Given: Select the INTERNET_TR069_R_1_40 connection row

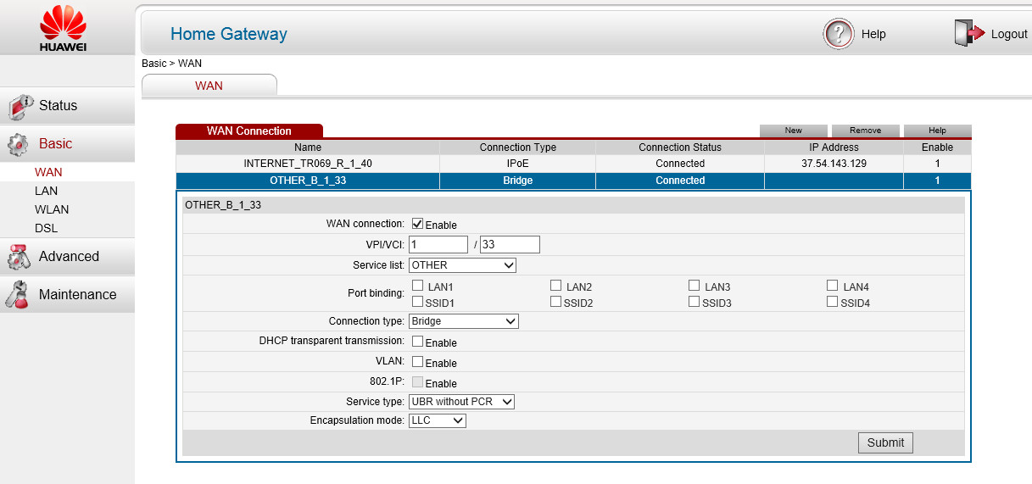Looking at the screenshot, I should 573,164.
